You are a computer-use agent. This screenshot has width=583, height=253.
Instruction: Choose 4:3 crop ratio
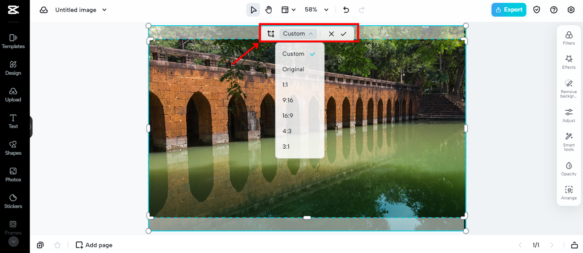(x=300, y=131)
